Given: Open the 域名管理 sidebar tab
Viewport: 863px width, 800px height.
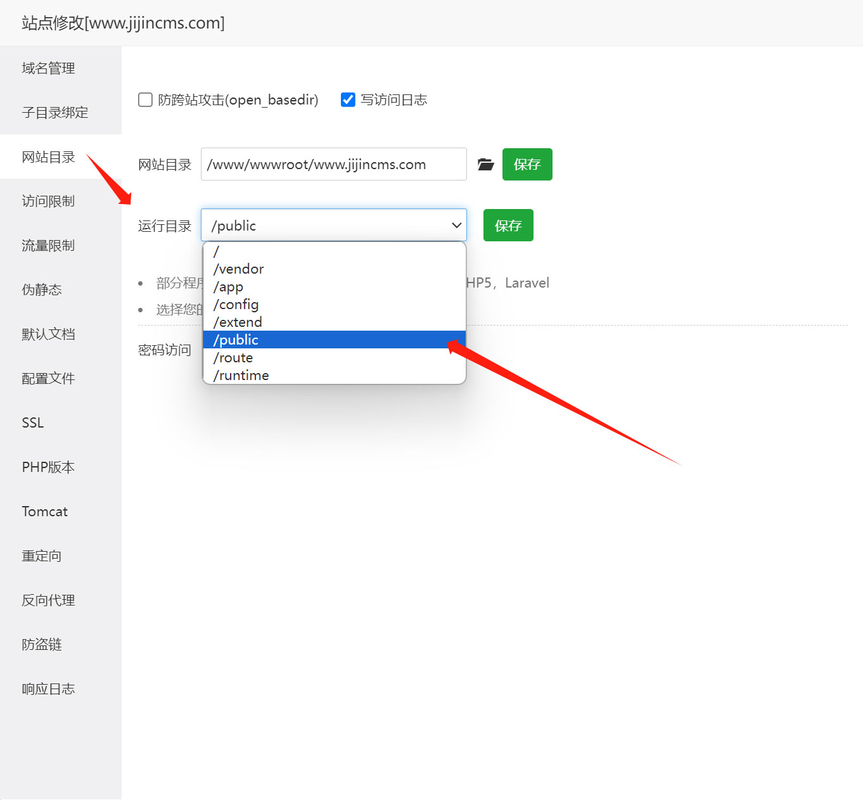Looking at the screenshot, I should pyautogui.click(x=61, y=68).
